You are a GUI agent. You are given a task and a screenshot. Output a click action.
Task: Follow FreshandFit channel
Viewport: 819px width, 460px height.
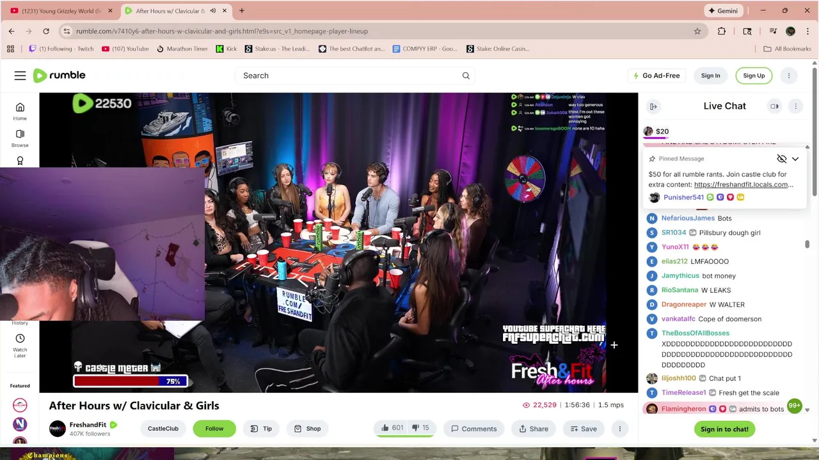[214, 429]
